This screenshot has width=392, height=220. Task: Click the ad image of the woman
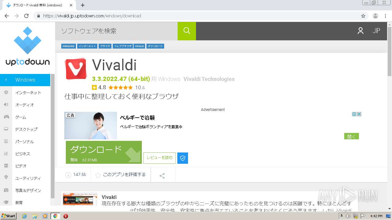91,126
